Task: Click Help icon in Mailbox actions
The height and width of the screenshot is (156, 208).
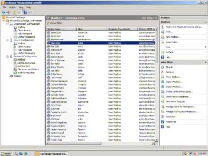Action: [162, 57]
